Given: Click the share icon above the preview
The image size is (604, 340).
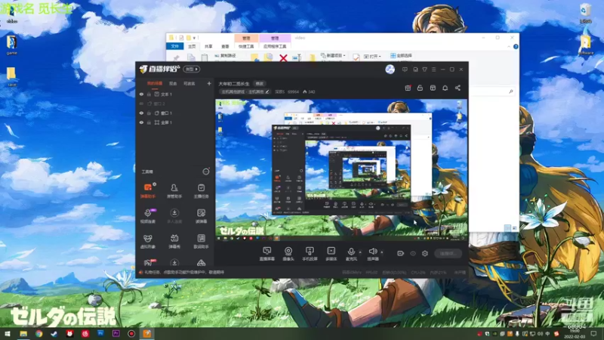Looking at the screenshot, I should [x=458, y=88].
